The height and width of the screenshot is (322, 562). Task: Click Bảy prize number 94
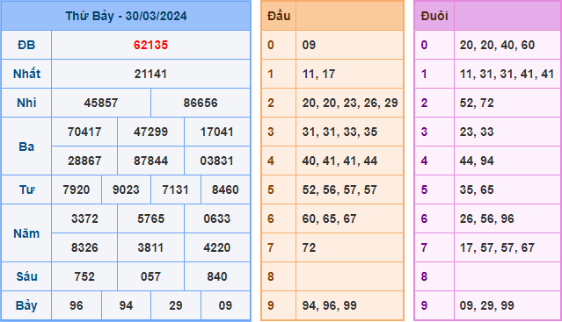(126, 305)
